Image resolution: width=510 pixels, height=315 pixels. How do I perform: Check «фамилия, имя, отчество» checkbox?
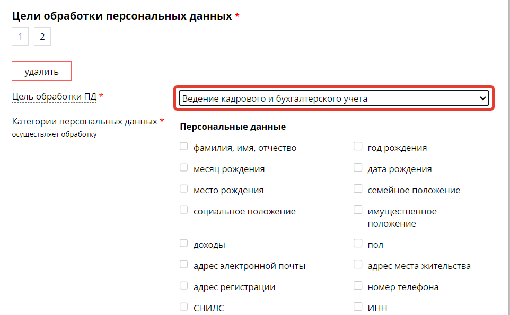pyautogui.click(x=183, y=145)
